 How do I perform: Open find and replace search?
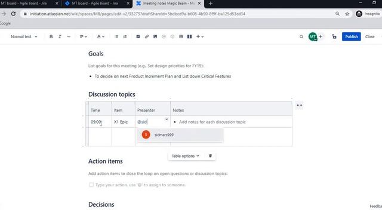(301, 36)
